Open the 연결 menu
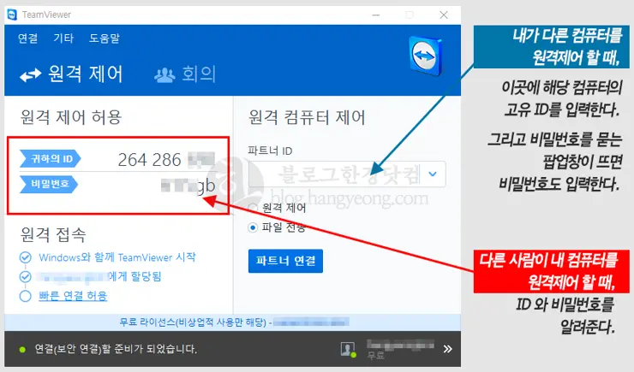The image size is (634, 372). (28, 38)
